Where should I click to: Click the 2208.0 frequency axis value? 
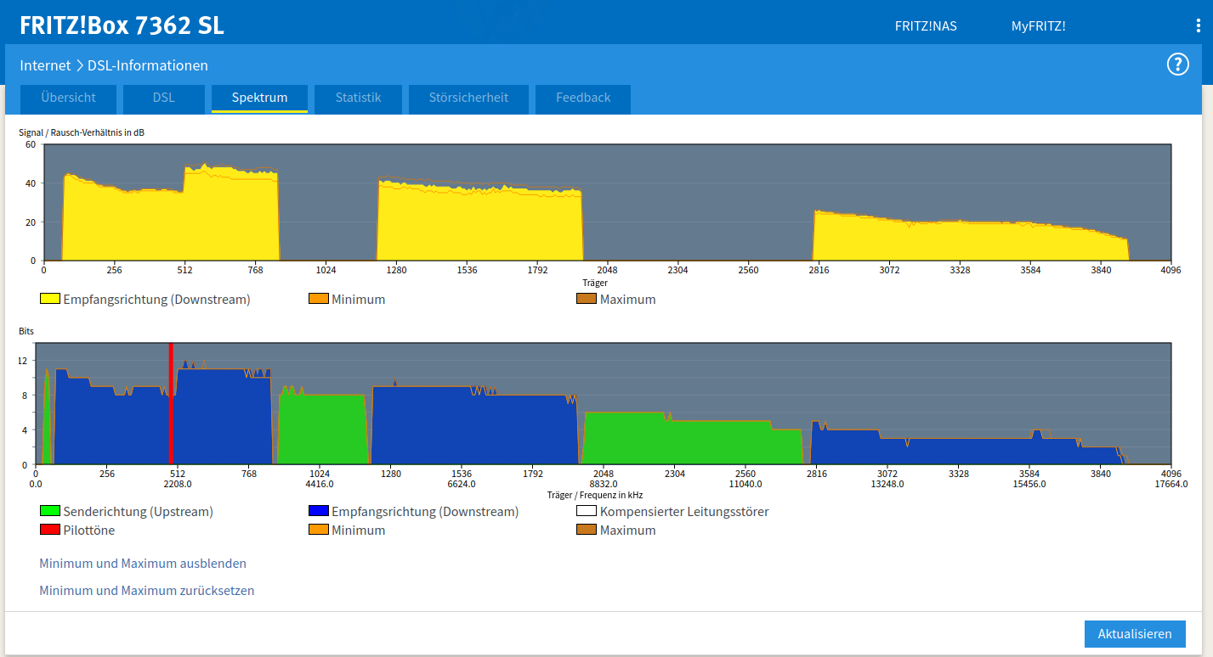point(178,484)
